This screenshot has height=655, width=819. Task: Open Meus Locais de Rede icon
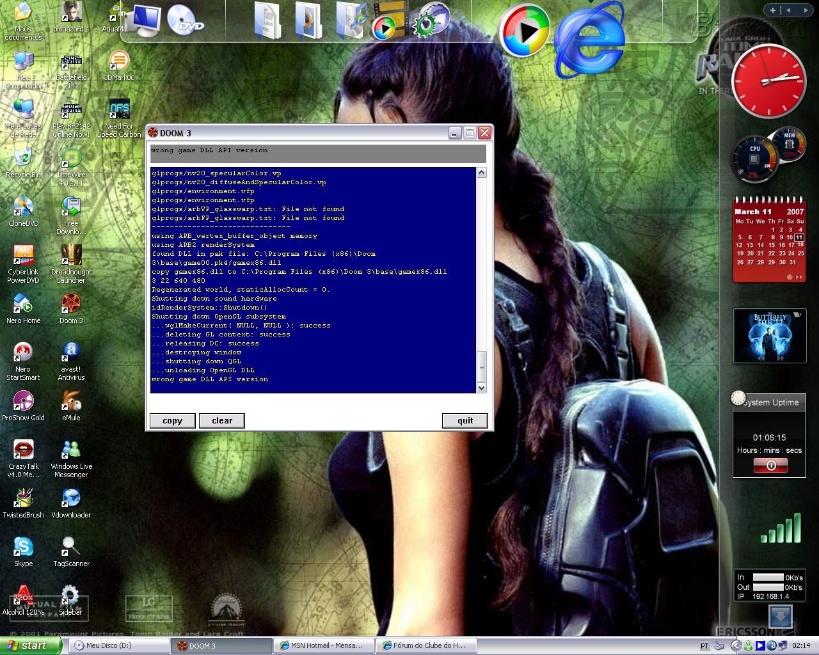pyautogui.click(x=23, y=118)
